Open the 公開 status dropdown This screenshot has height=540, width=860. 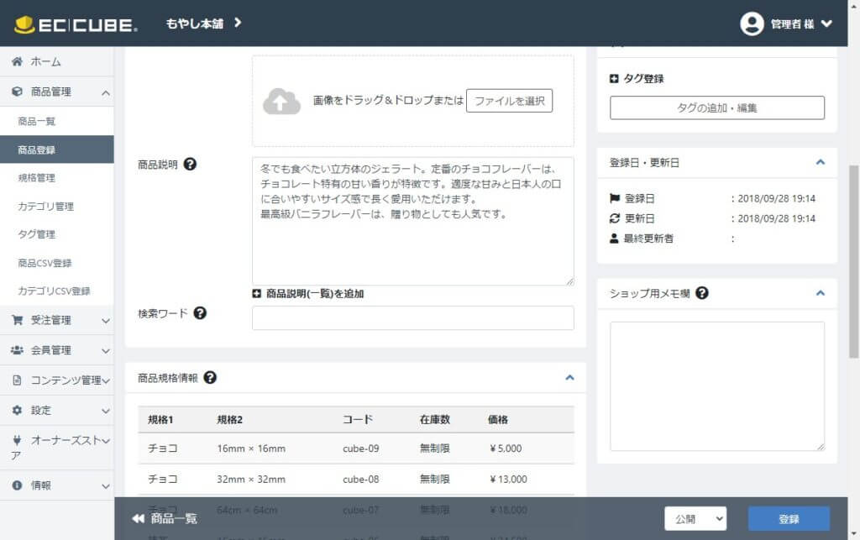click(x=695, y=519)
